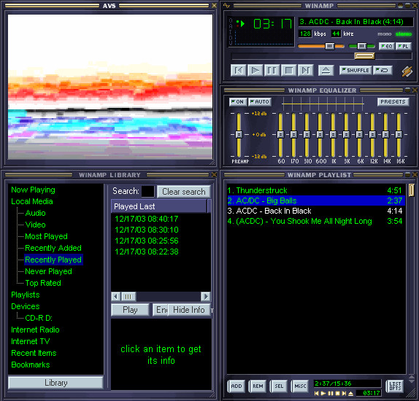Stop playback with the main Stop button
419x401 pixels.
(x=288, y=71)
